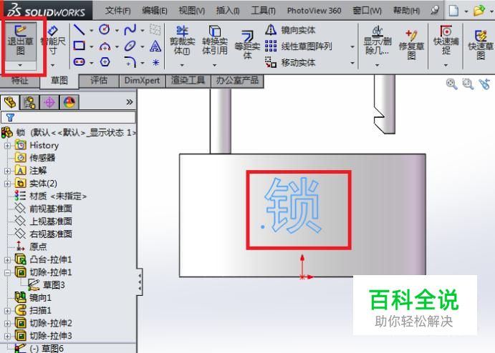Viewport: 495px width, 353px height.
Task: Select the Line sketch tool
Action: tap(79, 30)
